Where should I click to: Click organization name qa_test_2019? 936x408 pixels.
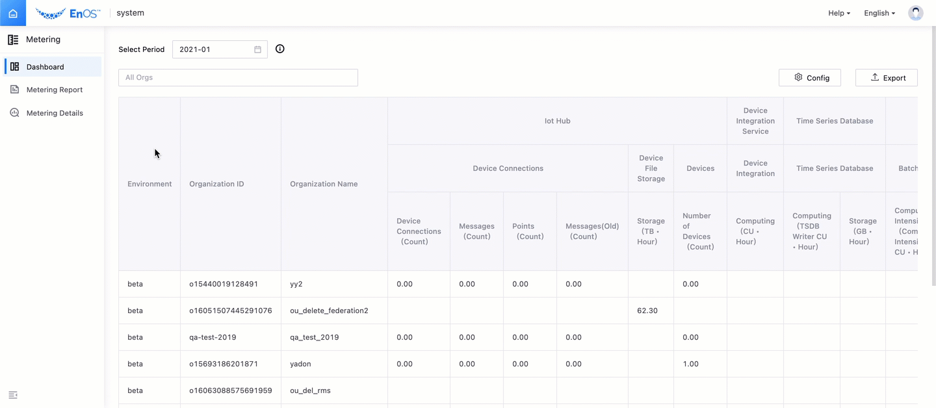tap(315, 337)
